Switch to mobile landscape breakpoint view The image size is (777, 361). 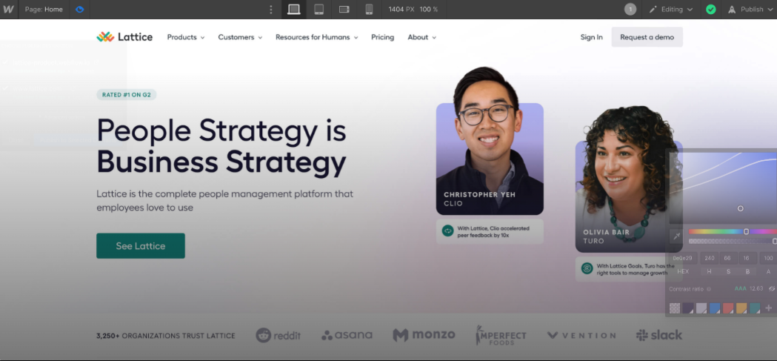tap(344, 10)
